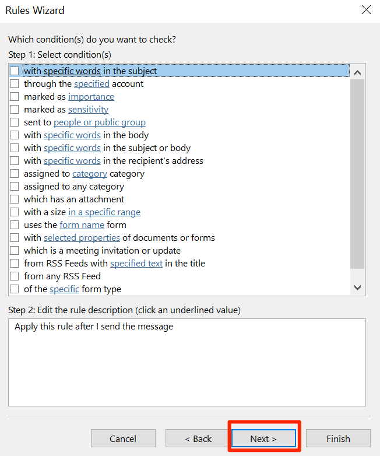
Task: Close the Rules Wizard dialog window
Action: point(366,10)
